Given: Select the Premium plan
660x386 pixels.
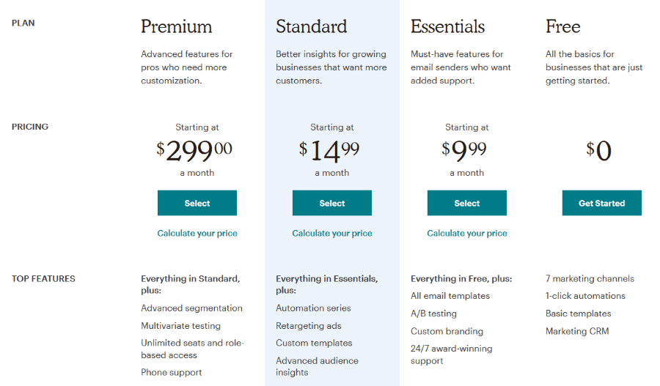Looking at the screenshot, I should click(x=197, y=203).
